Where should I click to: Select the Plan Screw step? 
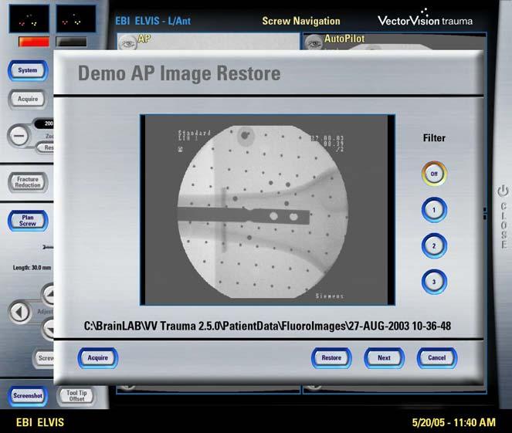(x=28, y=221)
